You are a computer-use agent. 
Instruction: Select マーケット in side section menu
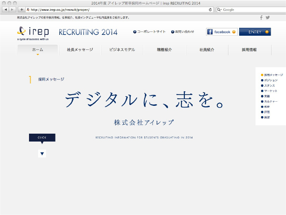(269, 91)
